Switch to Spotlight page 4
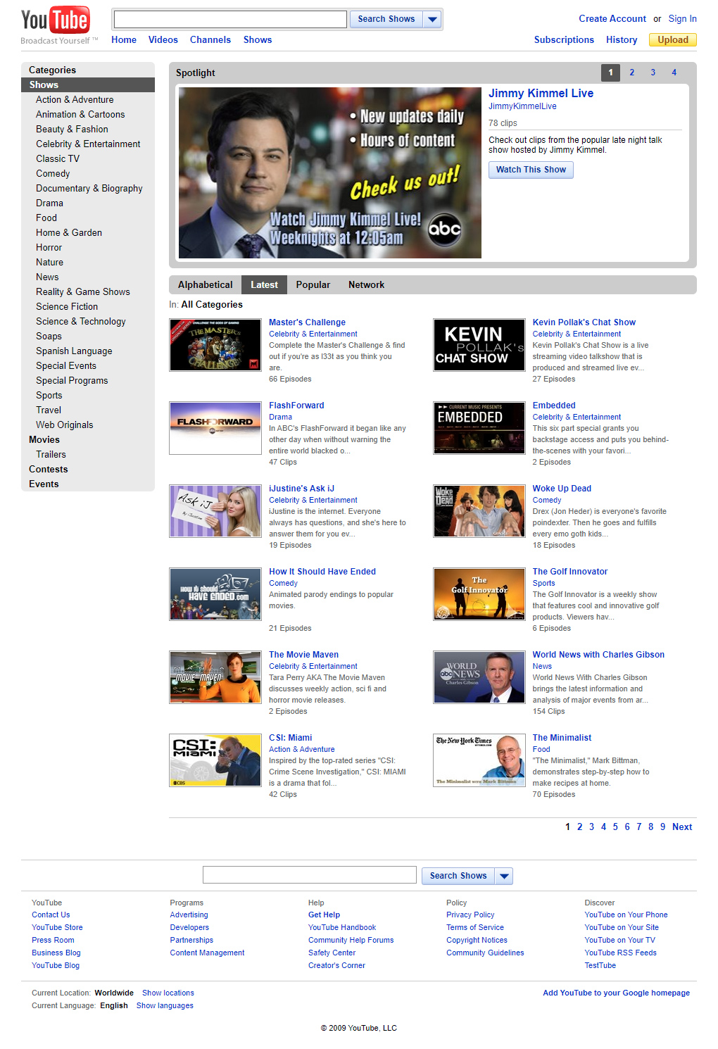Viewport: 718px width, 1049px height. 674,73
